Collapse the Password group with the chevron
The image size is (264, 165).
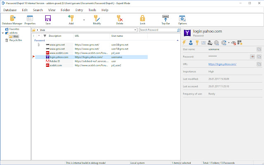coord(177,40)
